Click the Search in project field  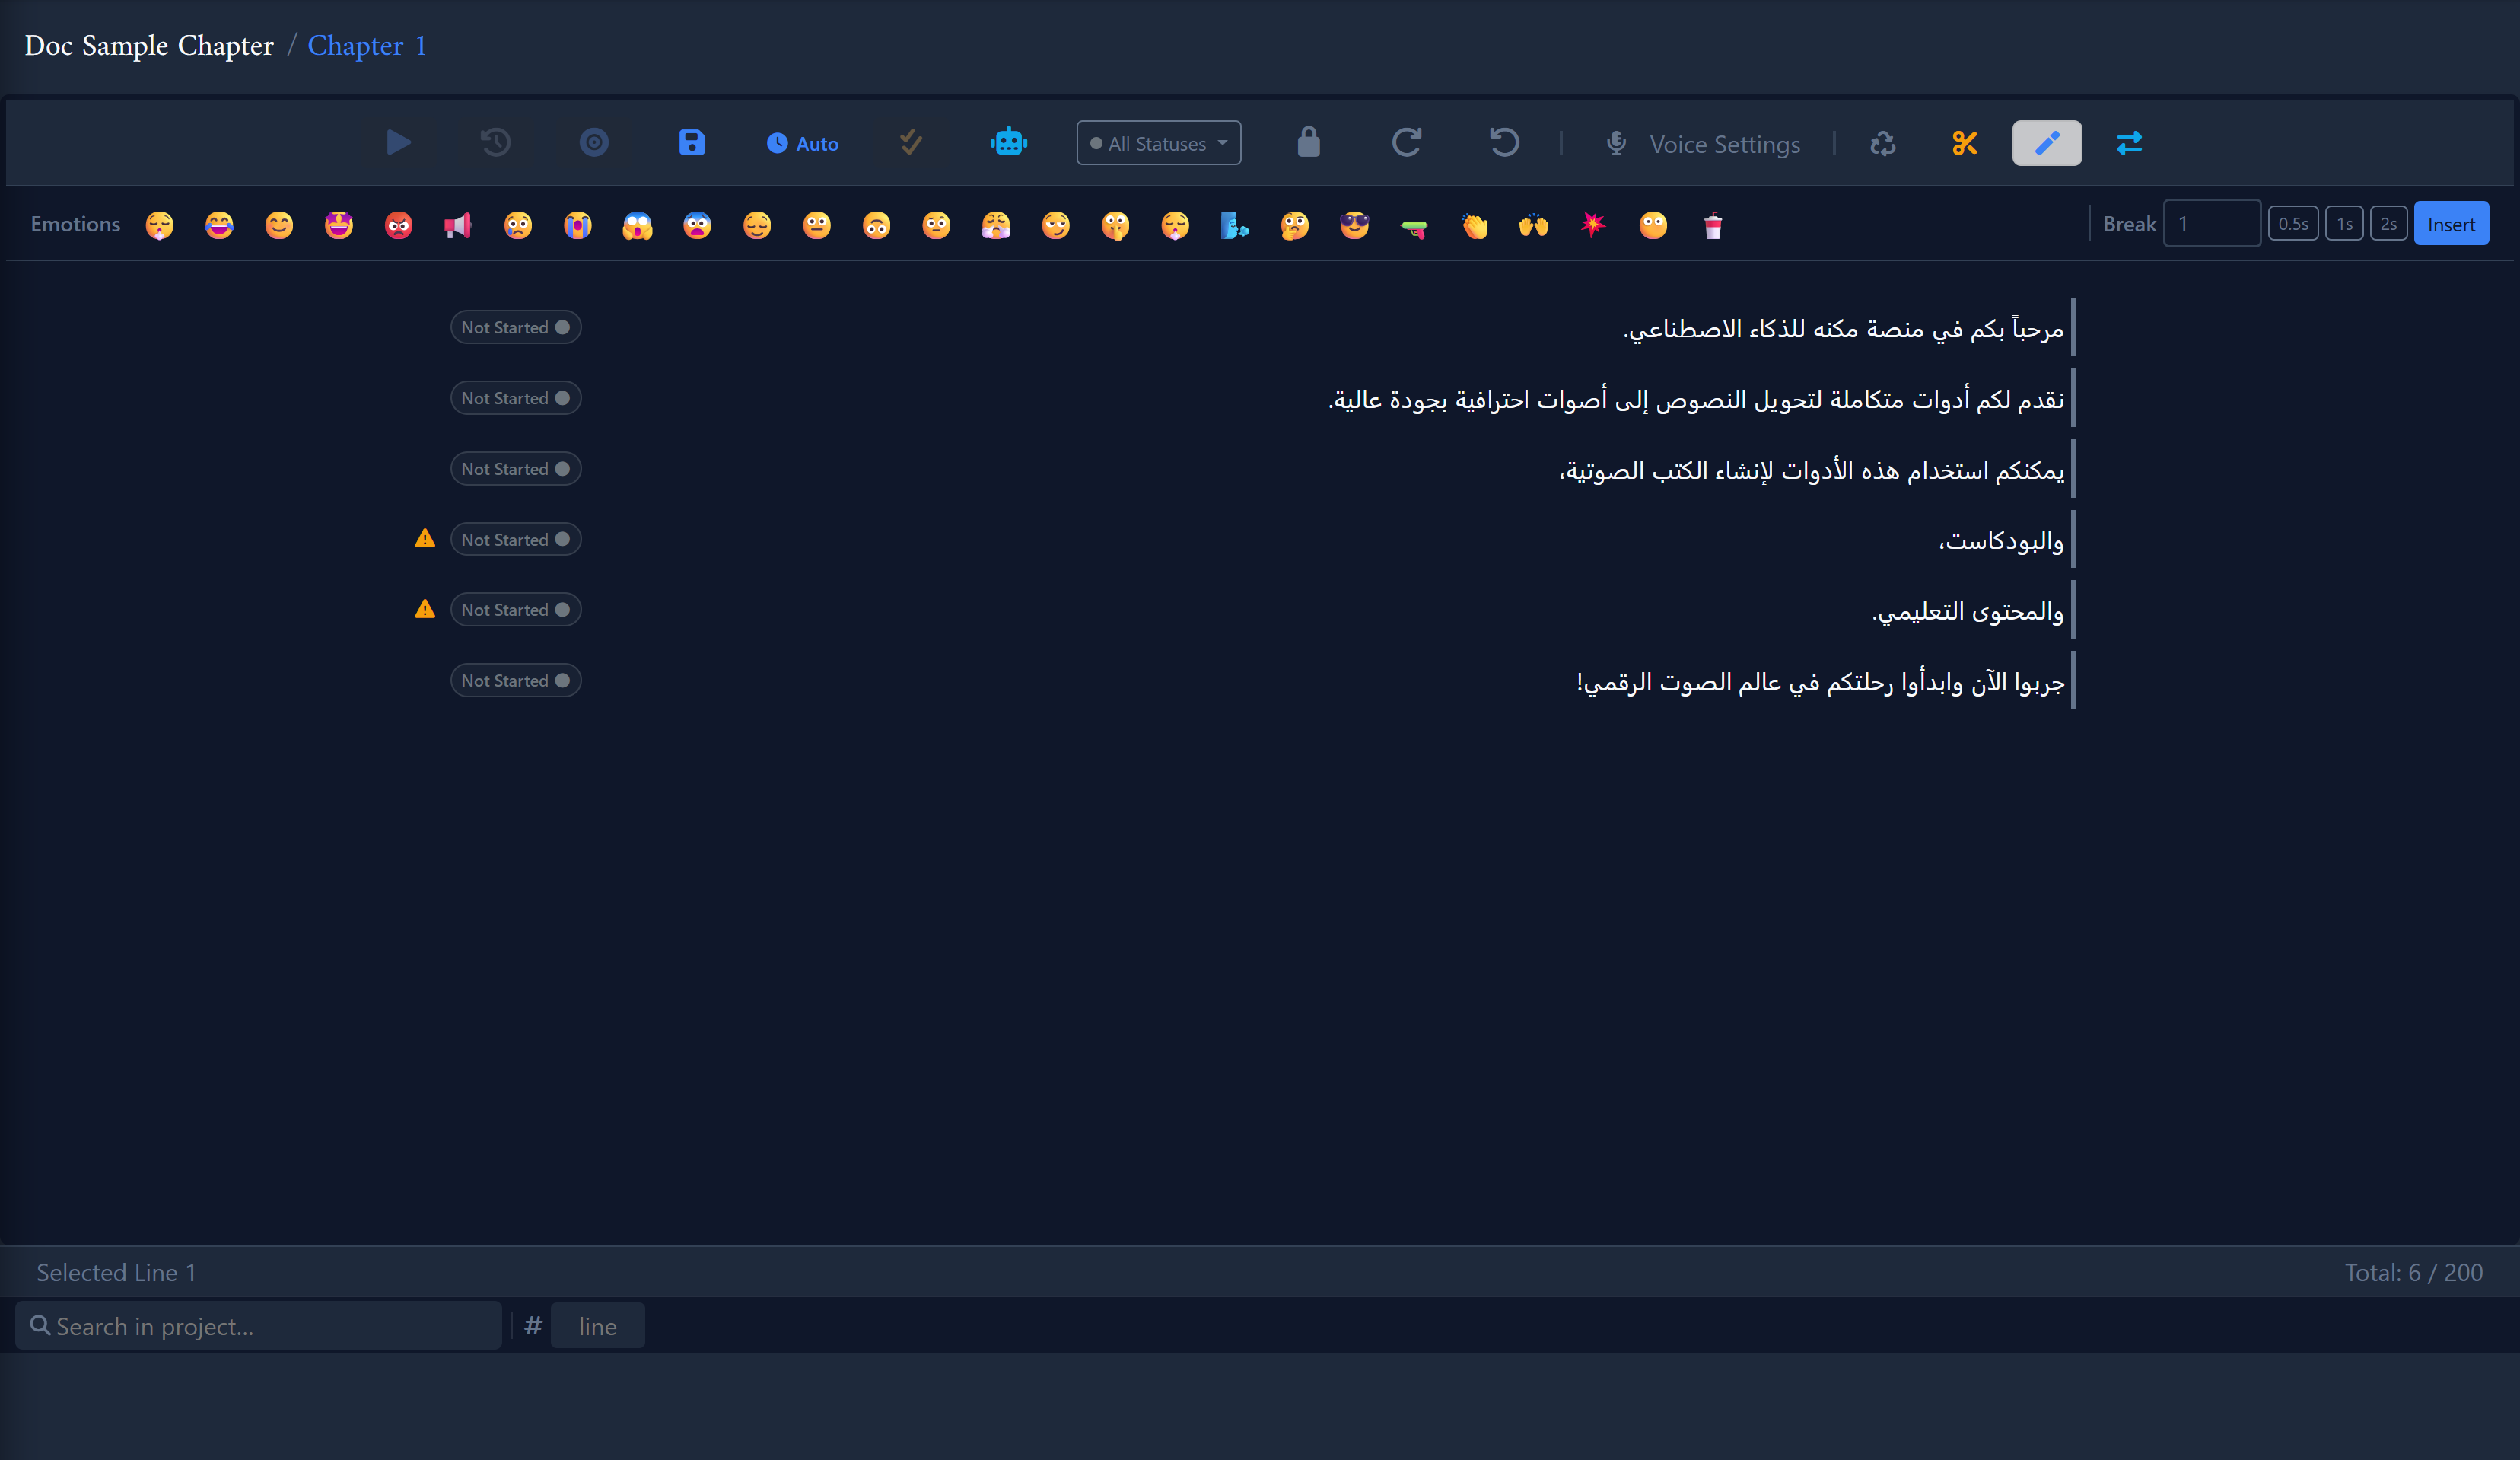(259, 1326)
